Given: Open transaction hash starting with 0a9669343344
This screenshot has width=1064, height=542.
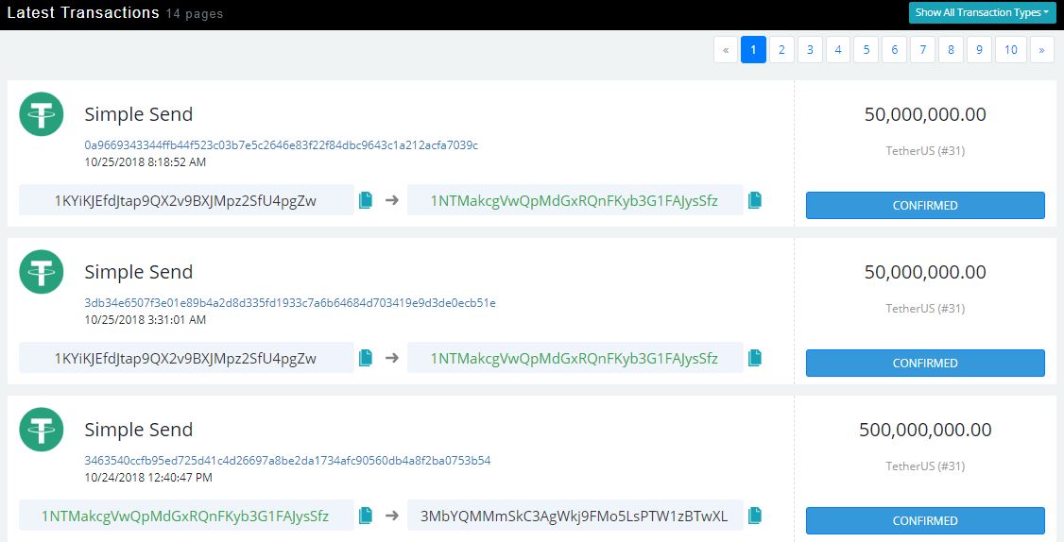Looking at the screenshot, I should pyautogui.click(x=281, y=145).
